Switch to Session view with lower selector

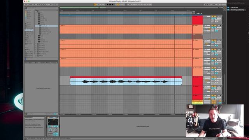tap(225, 10)
